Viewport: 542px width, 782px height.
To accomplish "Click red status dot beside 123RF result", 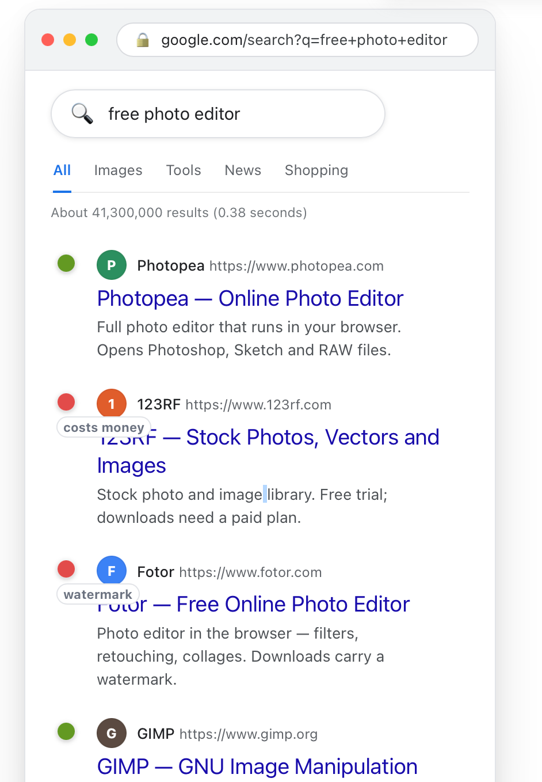I will pos(66,402).
